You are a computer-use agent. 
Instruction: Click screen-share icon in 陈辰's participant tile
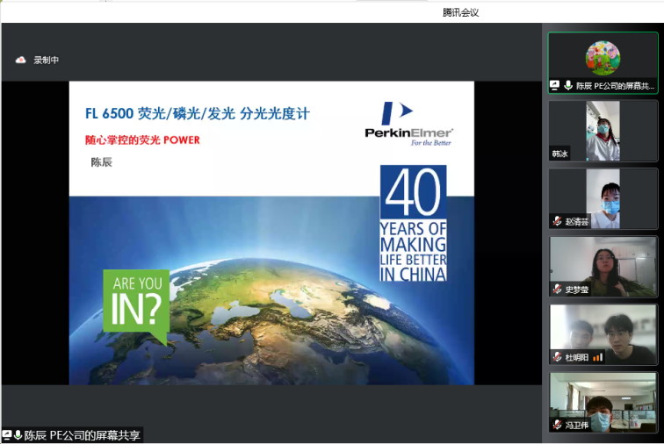click(x=554, y=85)
